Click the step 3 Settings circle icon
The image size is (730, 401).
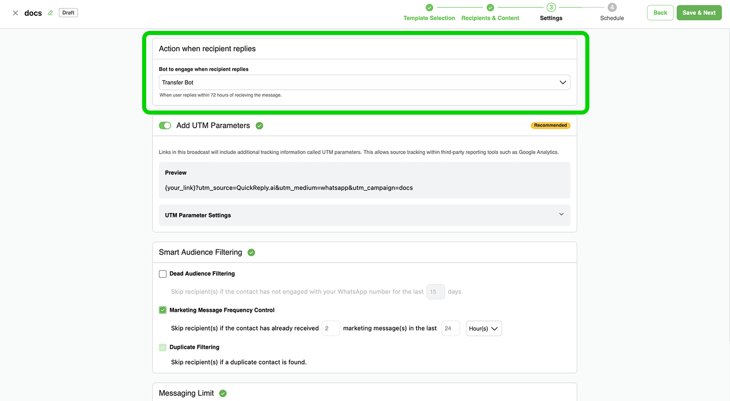(551, 8)
